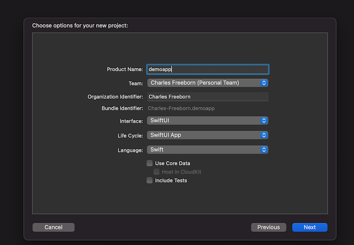Click the Use Core Data label
This screenshot has height=245, width=354.
(x=173, y=163)
